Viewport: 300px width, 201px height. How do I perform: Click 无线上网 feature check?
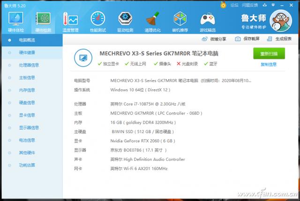135,64
